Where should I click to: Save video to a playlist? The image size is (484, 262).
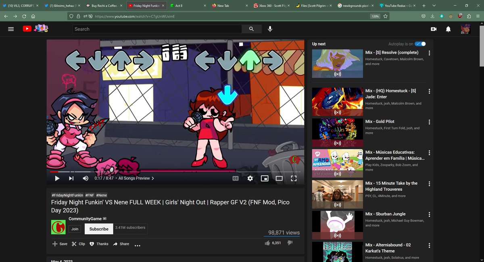click(x=60, y=244)
